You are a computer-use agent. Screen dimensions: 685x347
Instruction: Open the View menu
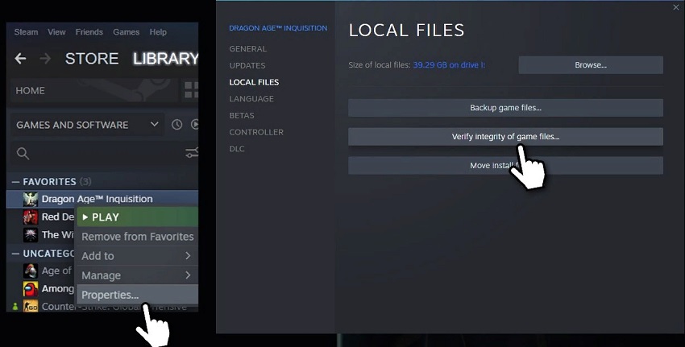[x=56, y=32]
